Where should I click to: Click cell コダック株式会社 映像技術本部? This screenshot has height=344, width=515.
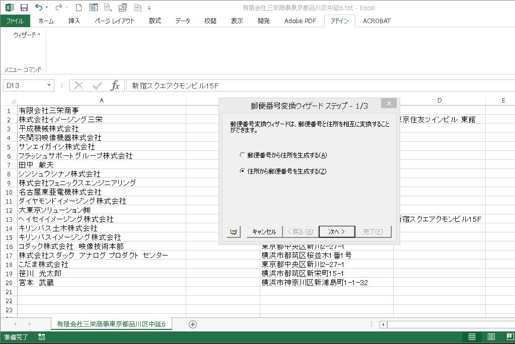102,246
